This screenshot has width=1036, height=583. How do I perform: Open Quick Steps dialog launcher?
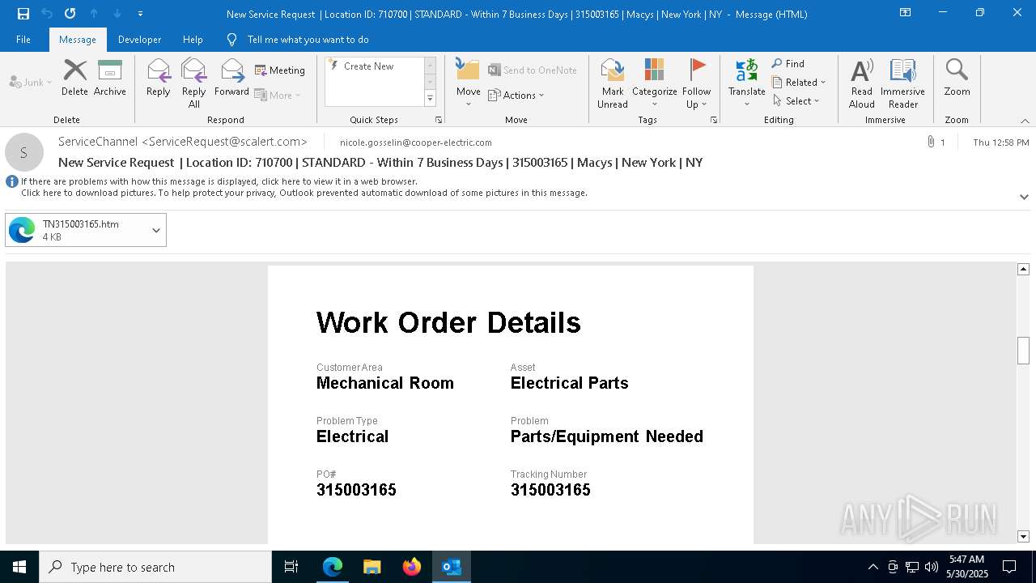click(x=439, y=120)
